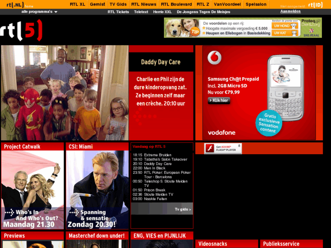Open the Teletext link

tap(141, 12)
